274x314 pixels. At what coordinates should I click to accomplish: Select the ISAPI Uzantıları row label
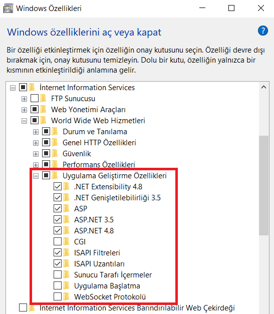tap(99, 264)
